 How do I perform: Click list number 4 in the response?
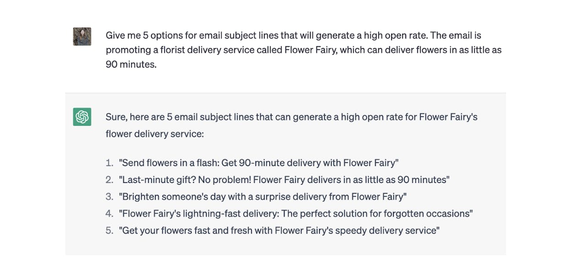coord(109,214)
